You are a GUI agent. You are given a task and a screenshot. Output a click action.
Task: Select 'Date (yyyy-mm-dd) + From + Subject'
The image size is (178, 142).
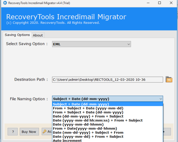[88, 136]
